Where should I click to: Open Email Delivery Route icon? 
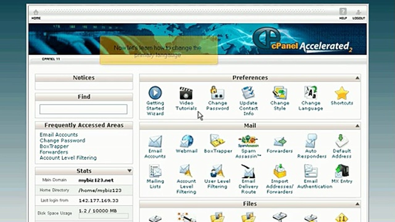[248, 171]
